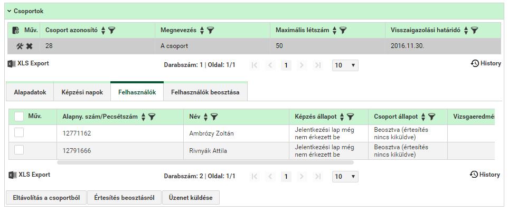Image resolution: width=508 pixels, height=212 pixels.
Task: Tick the checkbox for Ambrózy Zoltán
Action: pos(19,132)
